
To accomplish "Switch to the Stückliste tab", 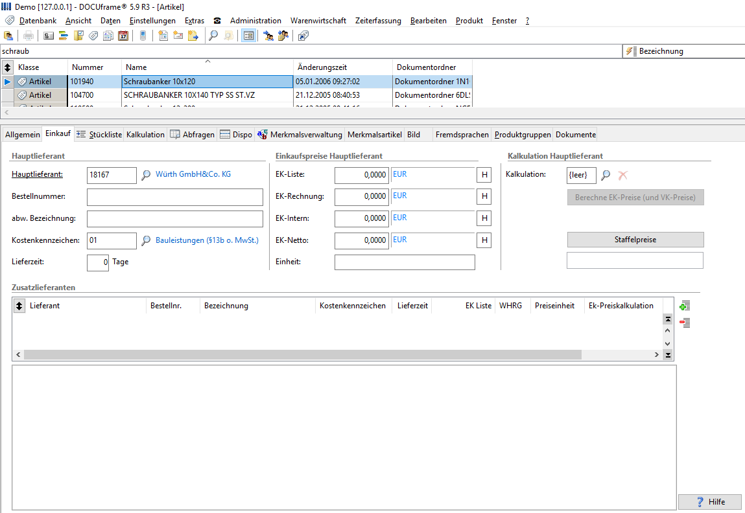I will pos(99,135).
